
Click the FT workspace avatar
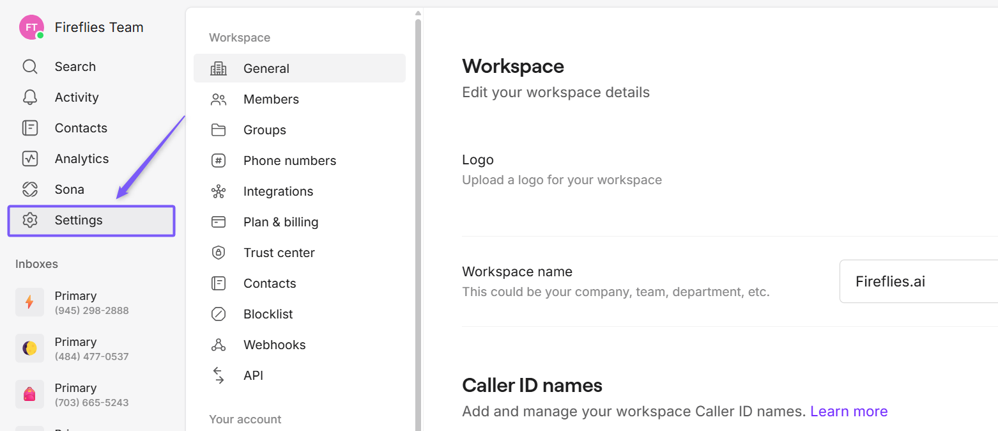(31, 27)
